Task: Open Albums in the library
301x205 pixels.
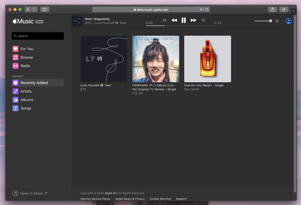Action: pos(38,100)
